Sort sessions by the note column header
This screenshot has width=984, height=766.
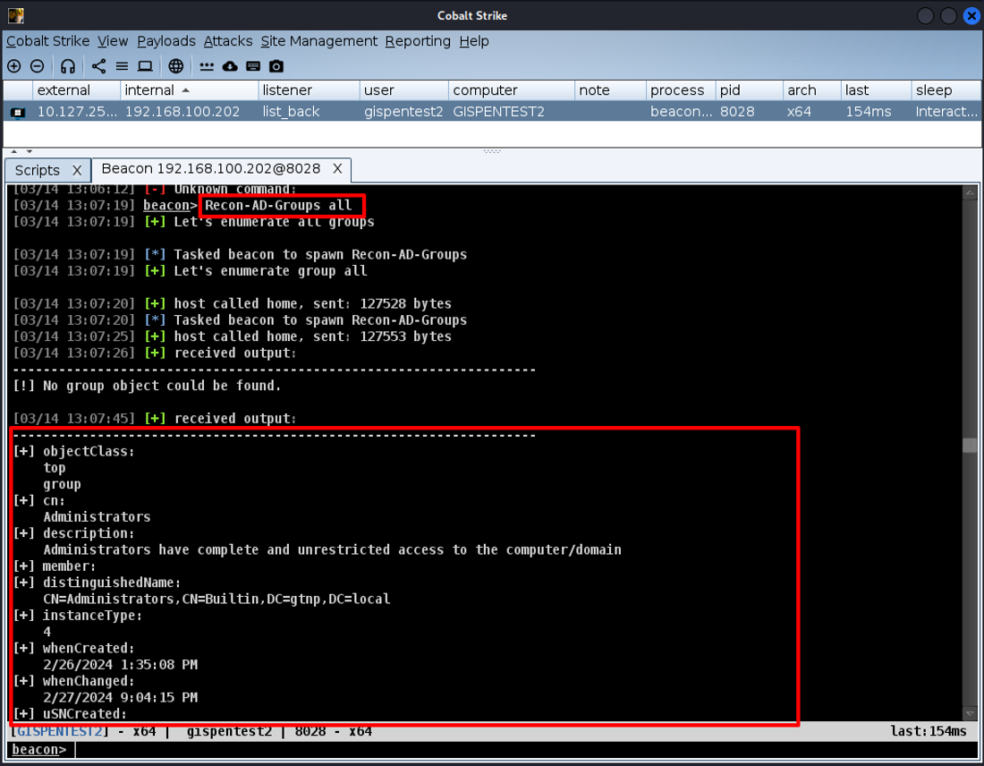(x=610, y=90)
